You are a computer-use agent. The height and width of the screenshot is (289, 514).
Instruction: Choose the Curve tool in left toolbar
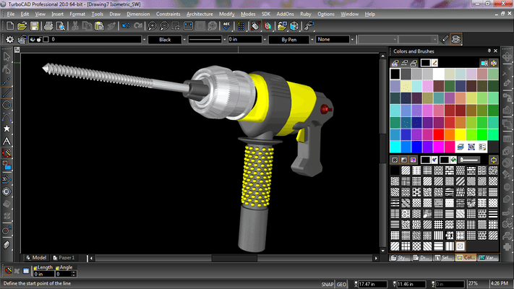point(7,117)
